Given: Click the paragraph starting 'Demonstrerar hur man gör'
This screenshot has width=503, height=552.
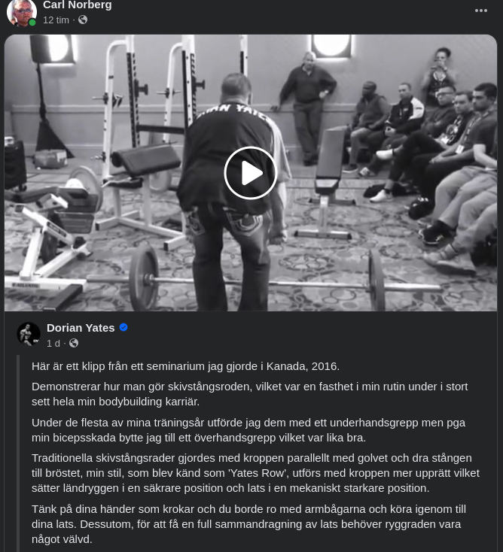Looking at the screenshot, I should pos(249,394).
